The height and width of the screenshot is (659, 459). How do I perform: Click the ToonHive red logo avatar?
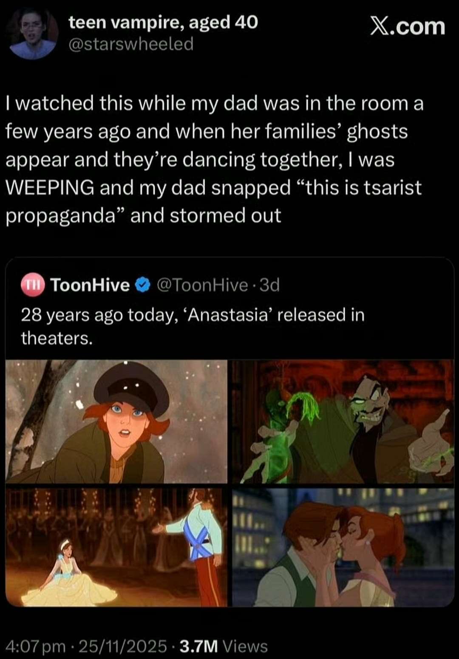pyautogui.click(x=33, y=285)
